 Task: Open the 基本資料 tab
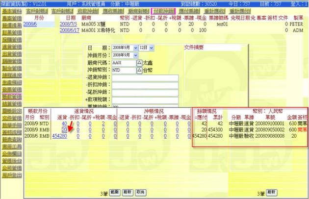[11, 10]
